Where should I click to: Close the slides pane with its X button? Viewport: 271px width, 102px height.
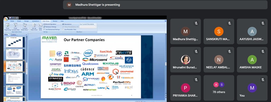tap(26, 35)
